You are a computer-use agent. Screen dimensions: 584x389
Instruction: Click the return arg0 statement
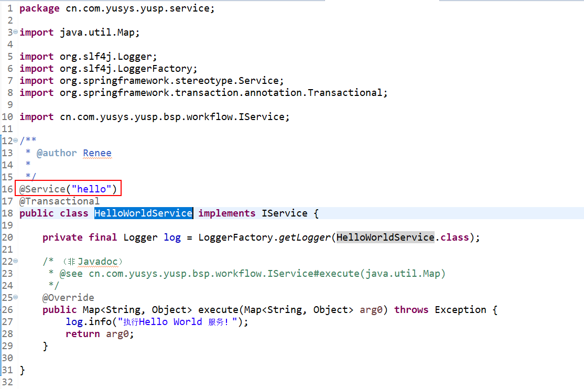[x=100, y=334]
